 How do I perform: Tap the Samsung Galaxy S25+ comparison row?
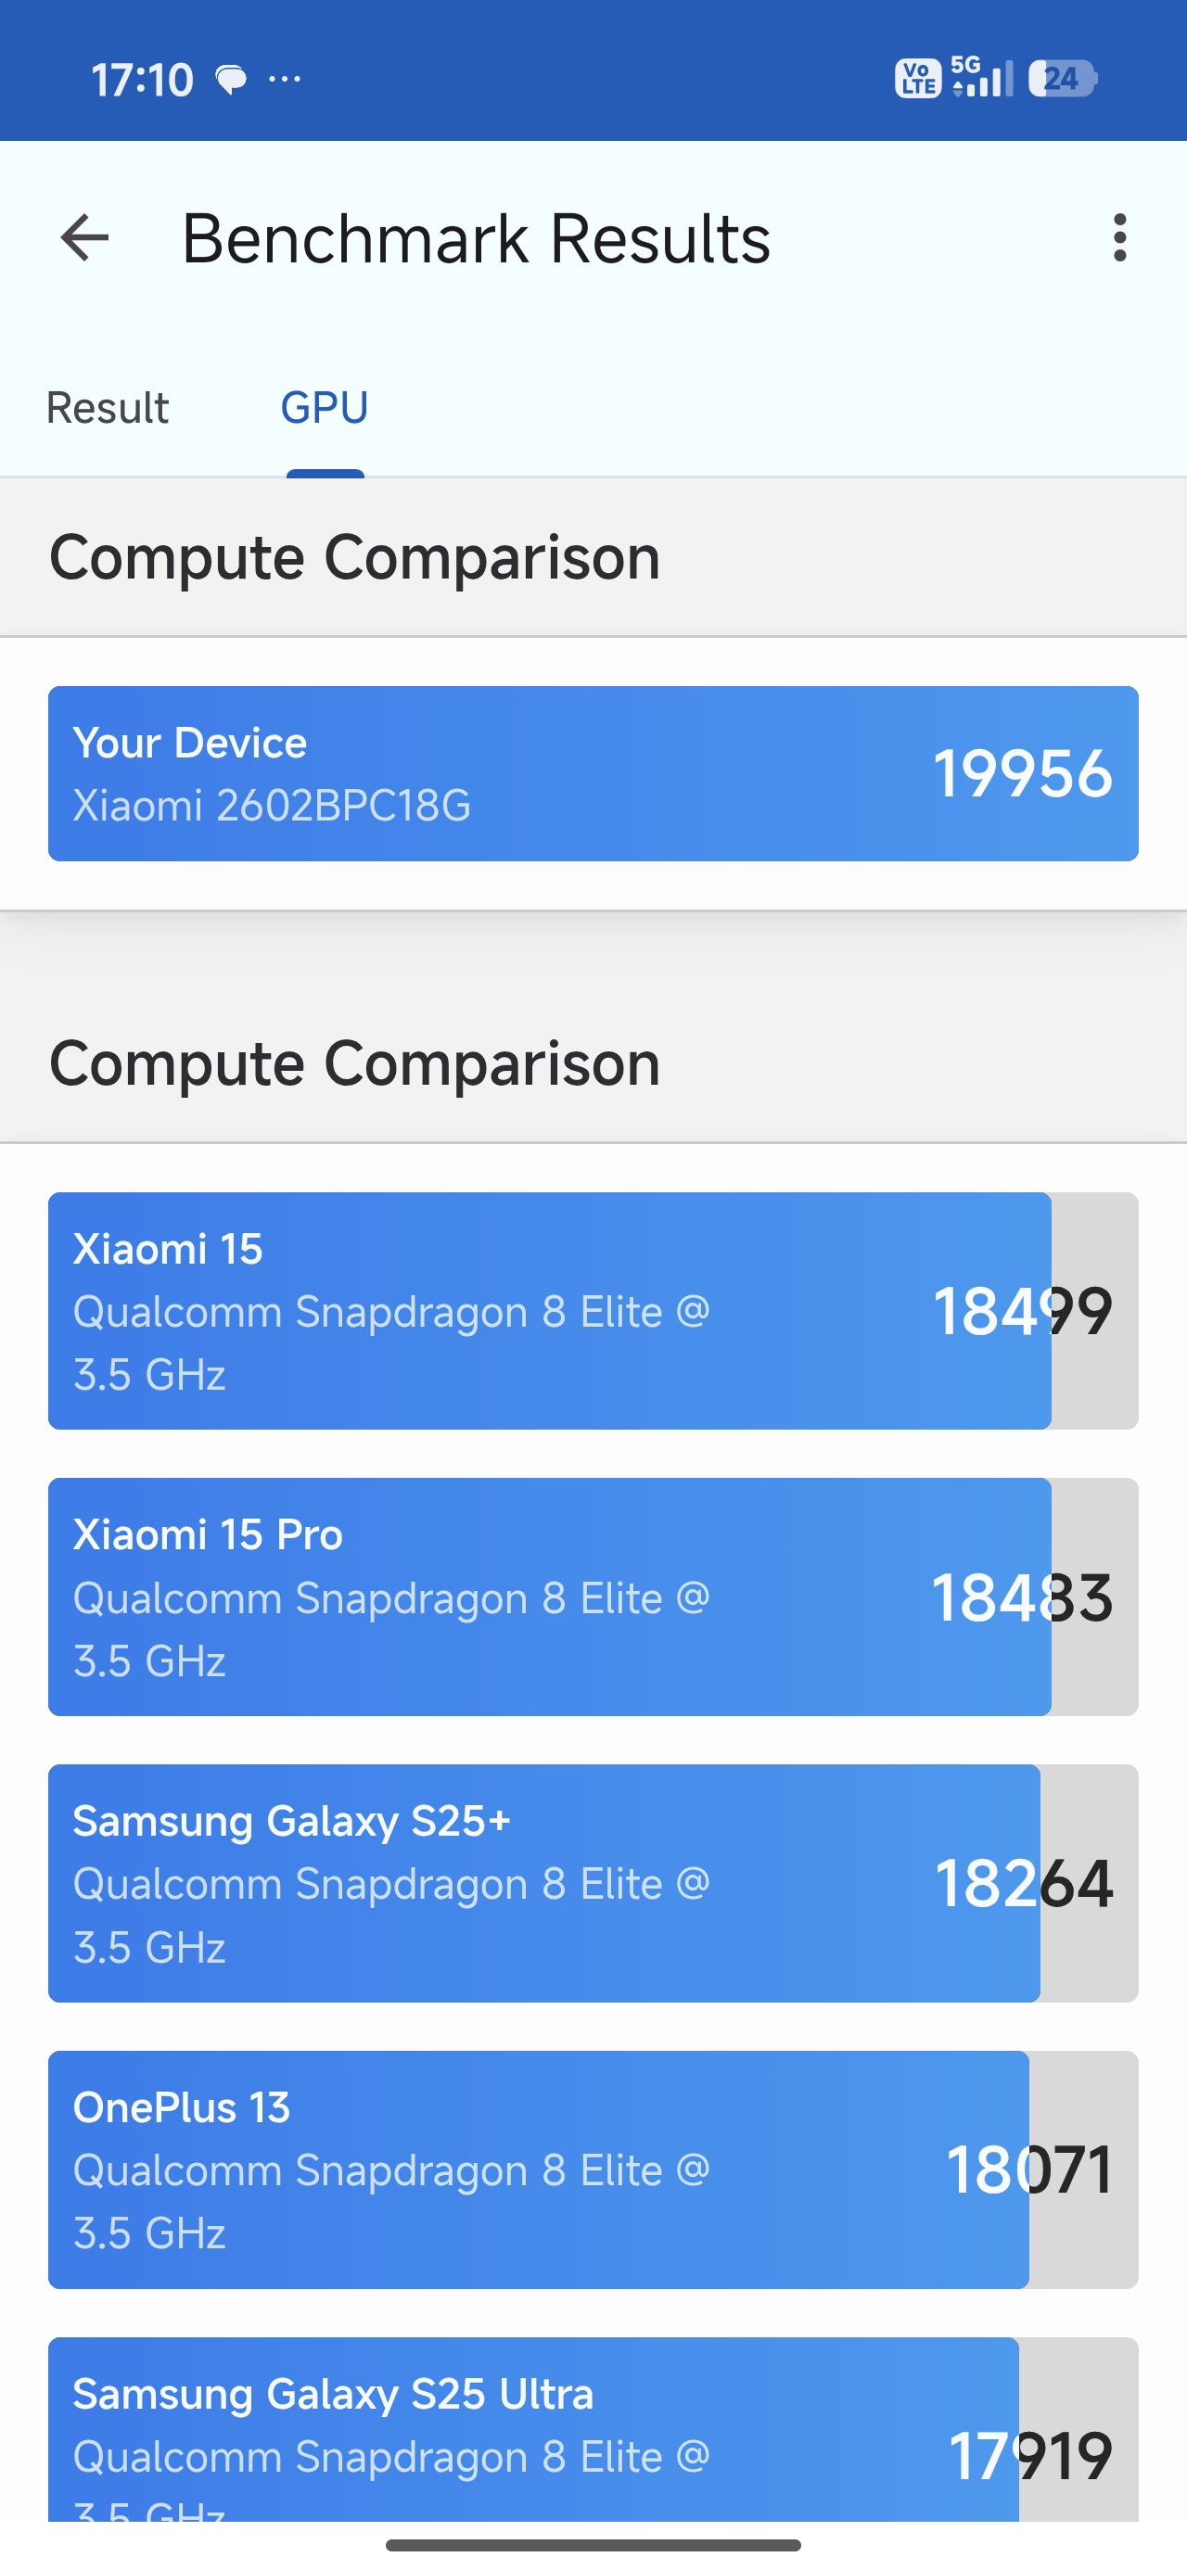pos(593,1883)
